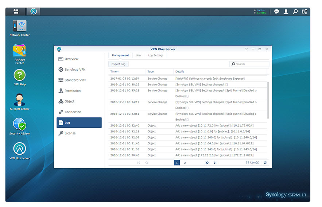Check network upload/download speed indicator

[x=260, y=12]
